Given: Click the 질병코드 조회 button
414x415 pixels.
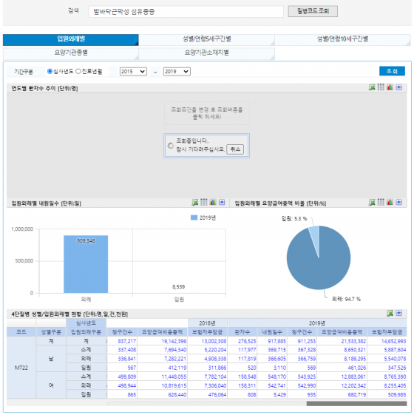Looking at the screenshot, I should coord(313,11).
